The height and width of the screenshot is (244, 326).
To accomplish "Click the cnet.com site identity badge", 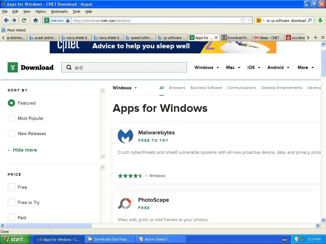I will point(57,20).
